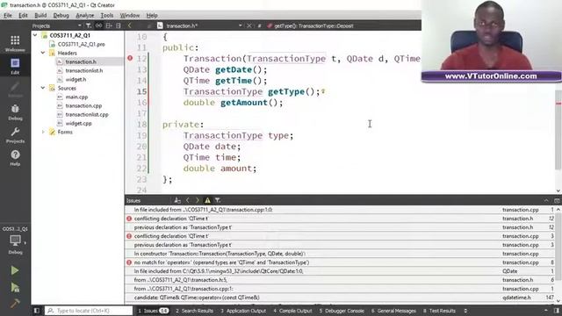Switch to Compile Output tab
The height and width of the screenshot is (316, 562).
[x=292, y=311]
